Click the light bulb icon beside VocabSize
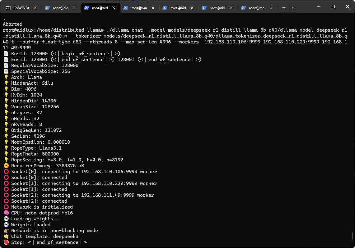 tap(6, 106)
